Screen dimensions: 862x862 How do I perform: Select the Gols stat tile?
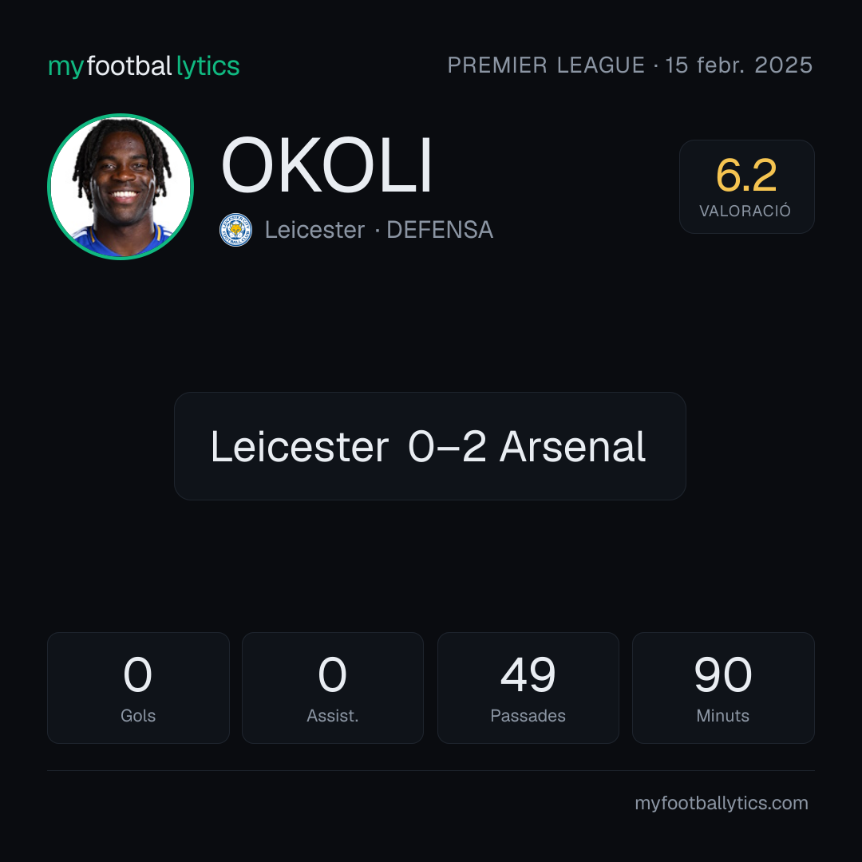click(138, 688)
